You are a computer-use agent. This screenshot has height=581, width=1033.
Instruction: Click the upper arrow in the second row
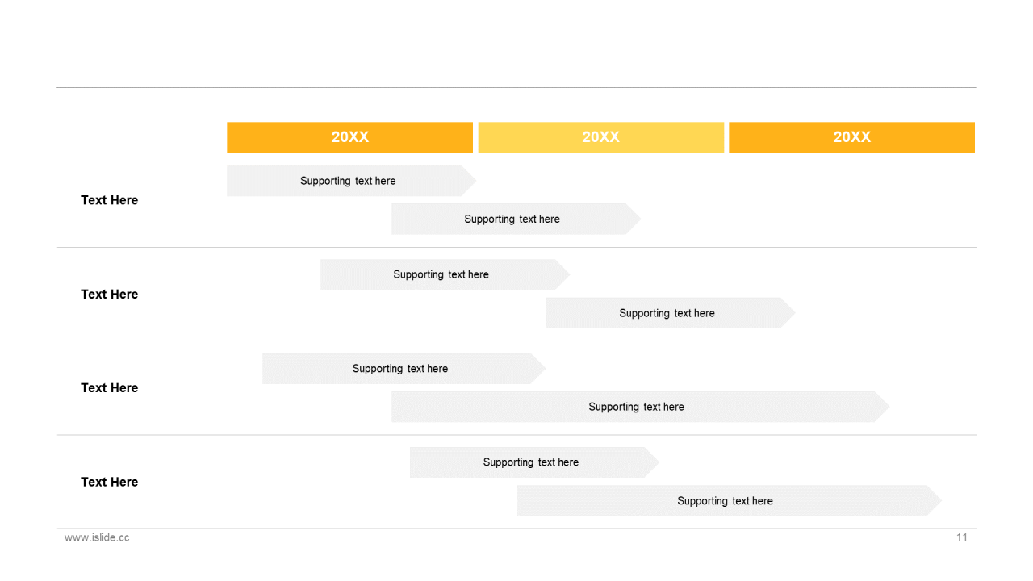click(441, 274)
